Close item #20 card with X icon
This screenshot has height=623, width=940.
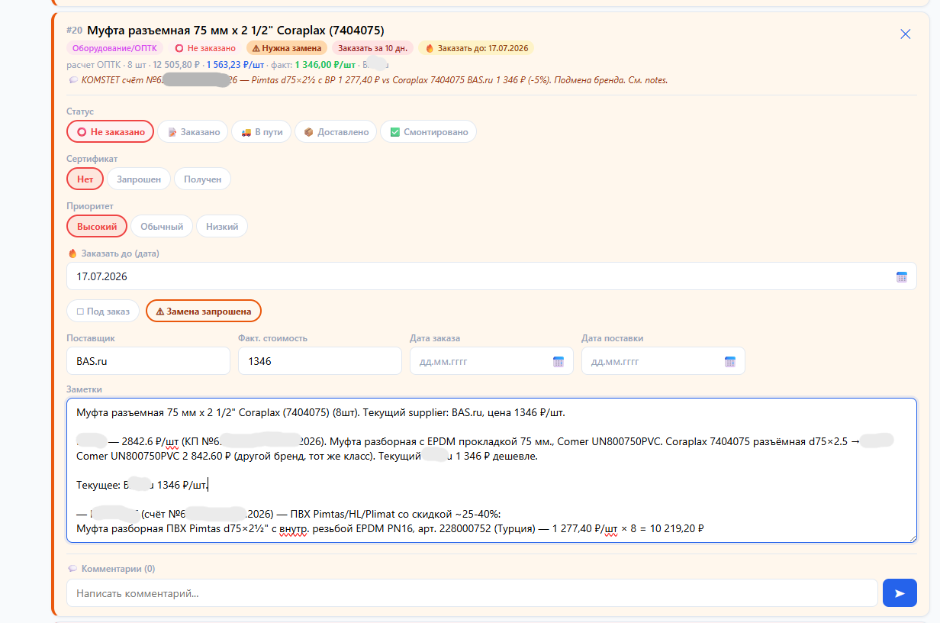point(906,34)
